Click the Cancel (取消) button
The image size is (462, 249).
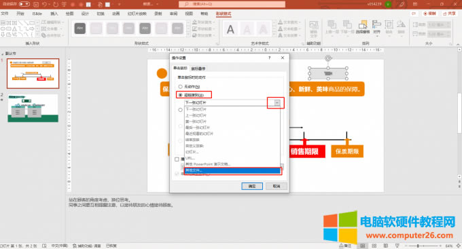[x=277, y=187]
